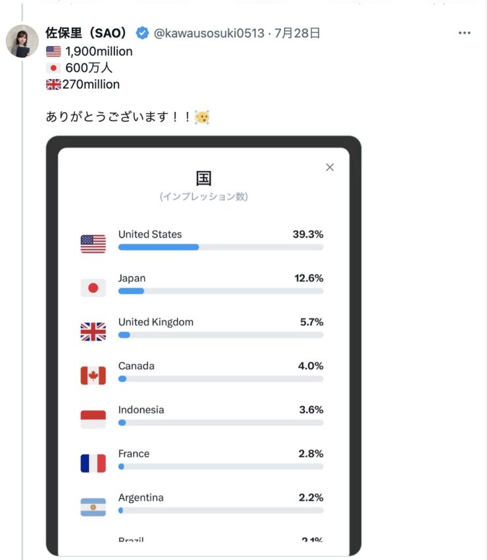Click the tweet text ありがとうございます
Screen dimensions: 487x560
[x=107, y=116]
